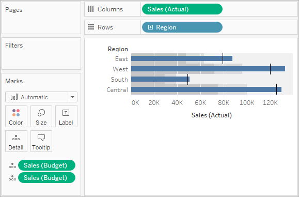The width and height of the screenshot is (299, 197).
Task: Open the Tooltip card in Marks
Action: 41,141
